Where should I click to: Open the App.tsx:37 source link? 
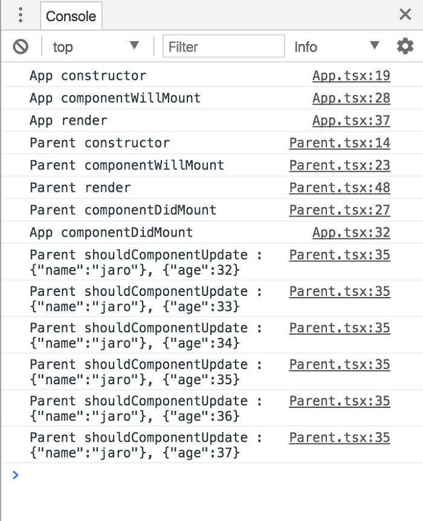351,120
